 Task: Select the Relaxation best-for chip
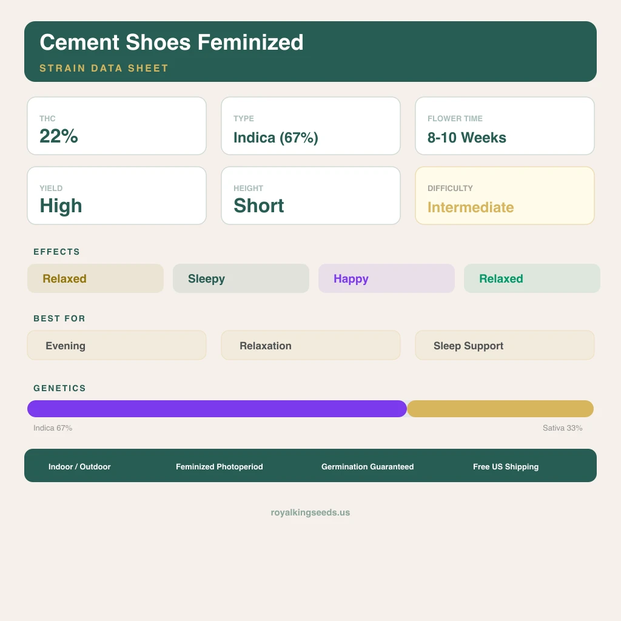(x=310, y=345)
